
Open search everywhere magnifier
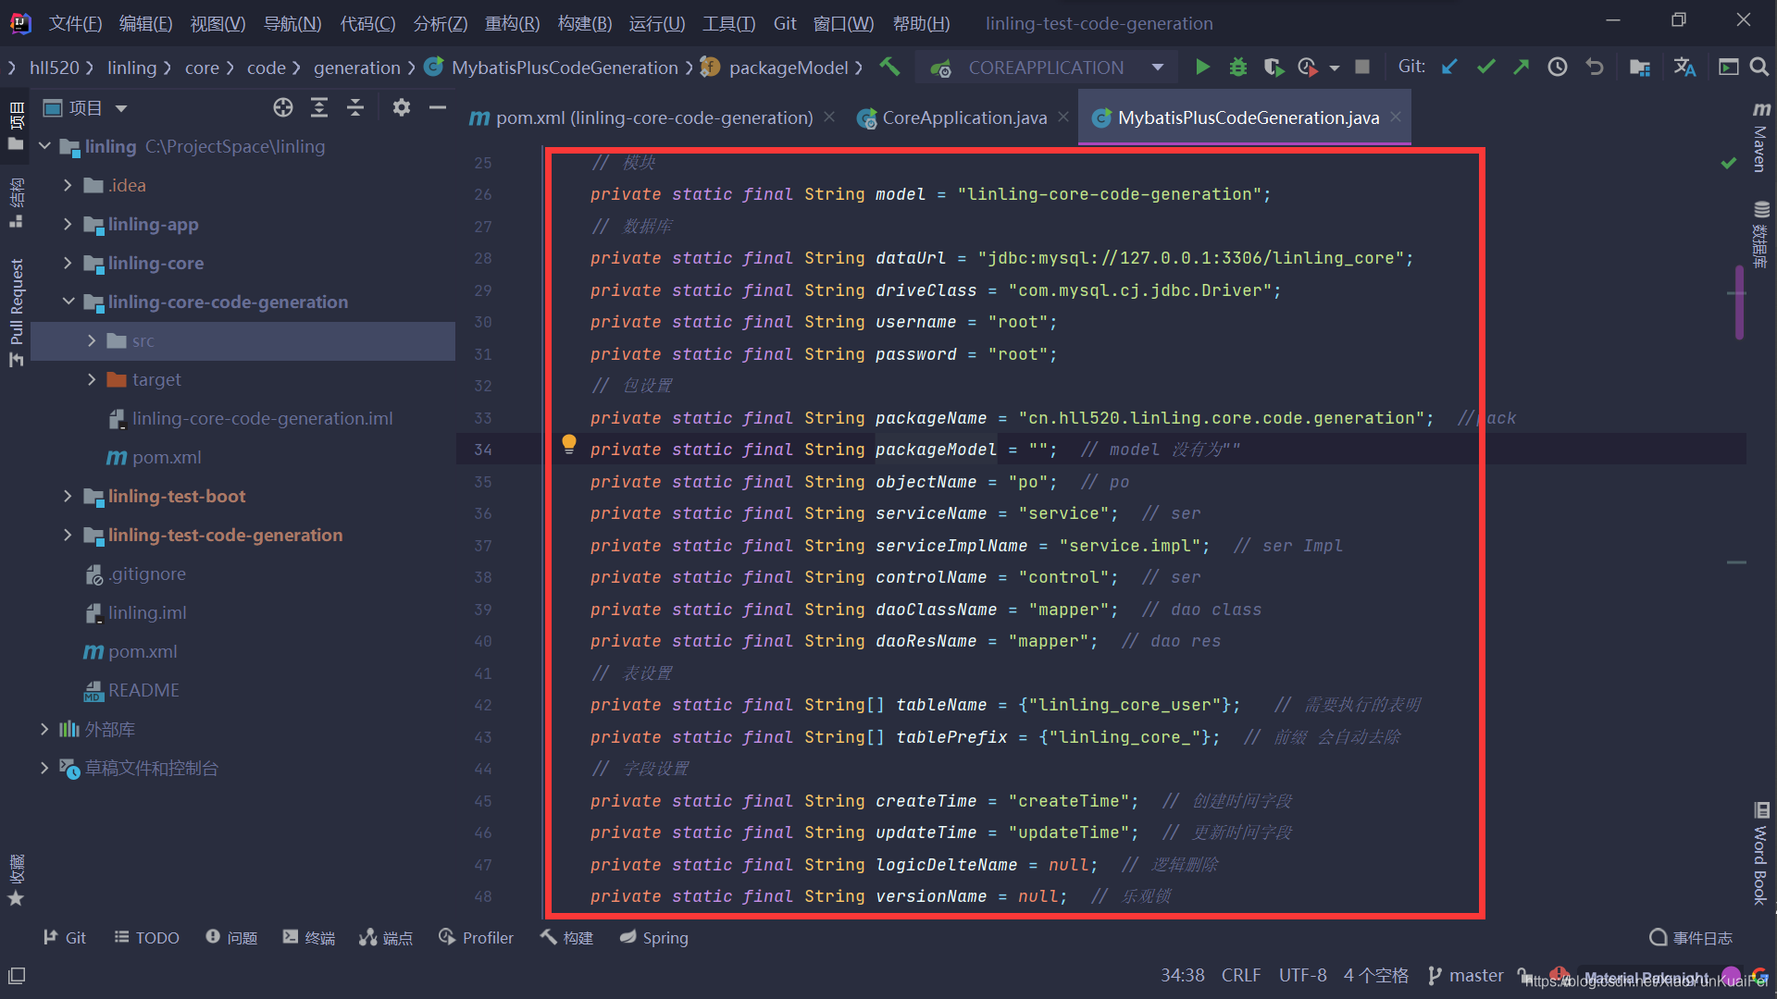tap(1759, 68)
